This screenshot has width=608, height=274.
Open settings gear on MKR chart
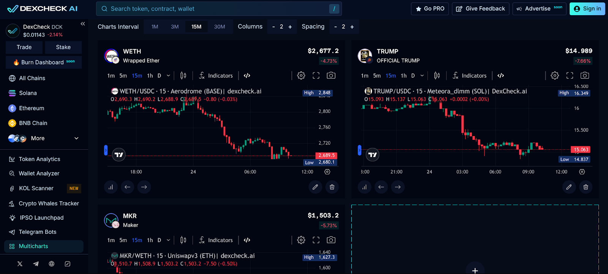click(301, 240)
